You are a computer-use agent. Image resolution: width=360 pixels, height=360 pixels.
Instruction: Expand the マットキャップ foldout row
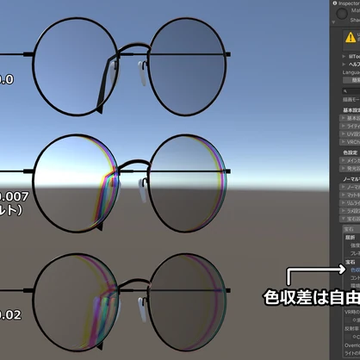pyautogui.click(x=350, y=195)
